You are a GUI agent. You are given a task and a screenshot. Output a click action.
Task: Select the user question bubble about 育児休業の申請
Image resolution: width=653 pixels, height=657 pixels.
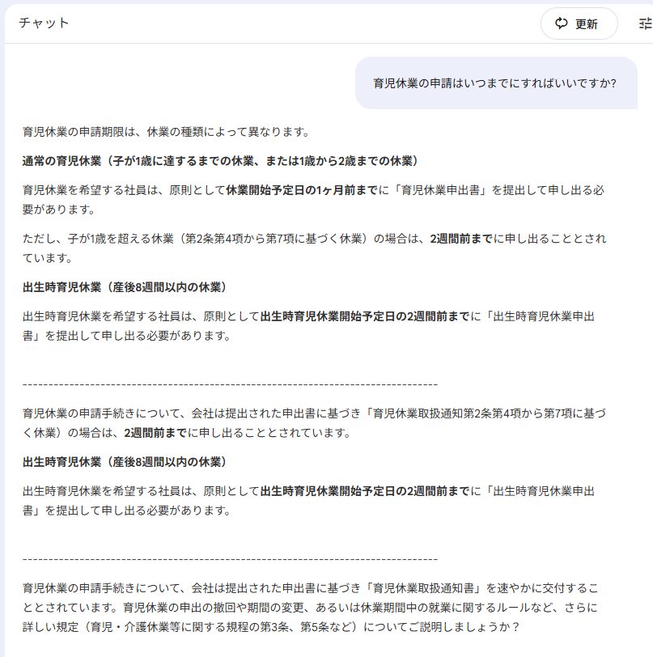496,83
